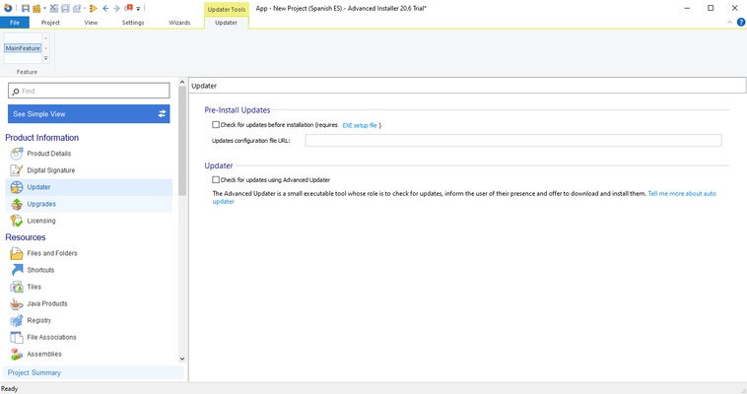The height and width of the screenshot is (394, 747).
Task: Click the Resources section heading
Action: 26,237
